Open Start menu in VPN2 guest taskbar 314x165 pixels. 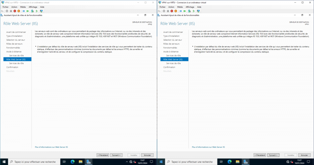[4, 162]
